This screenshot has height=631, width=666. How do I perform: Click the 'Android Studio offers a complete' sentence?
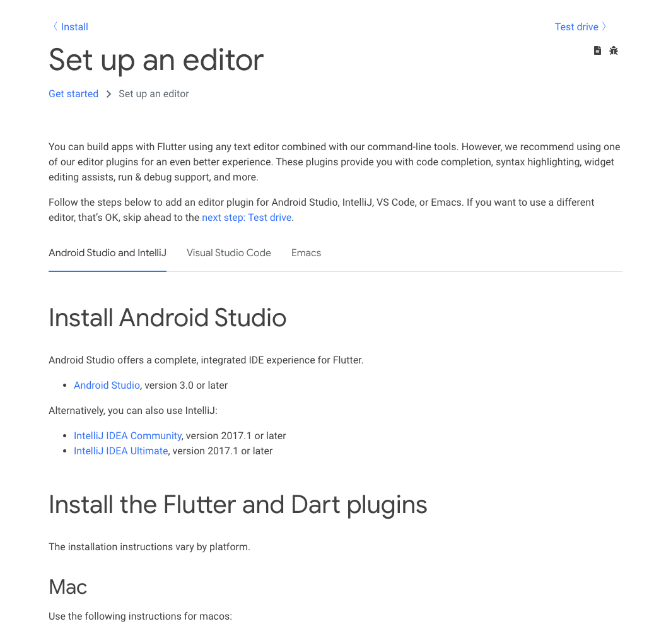206,360
